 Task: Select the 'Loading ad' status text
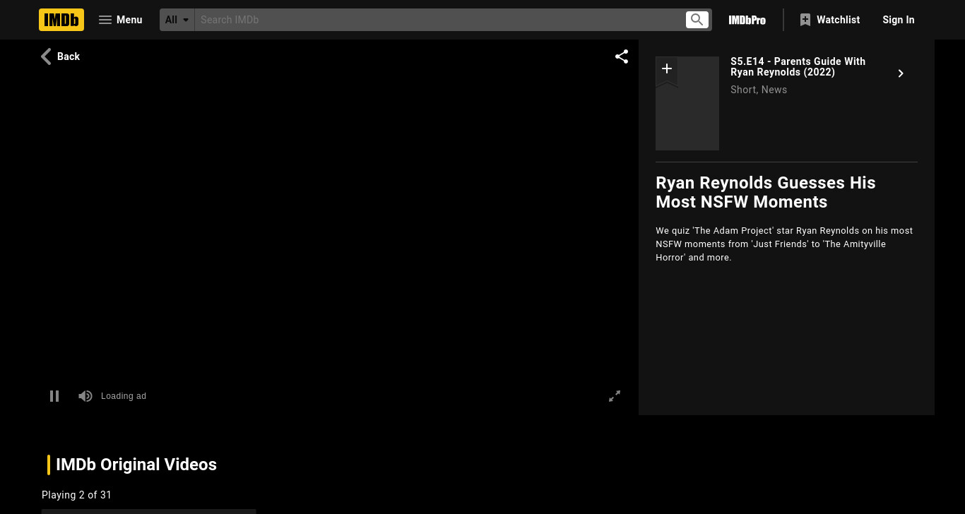(x=124, y=396)
